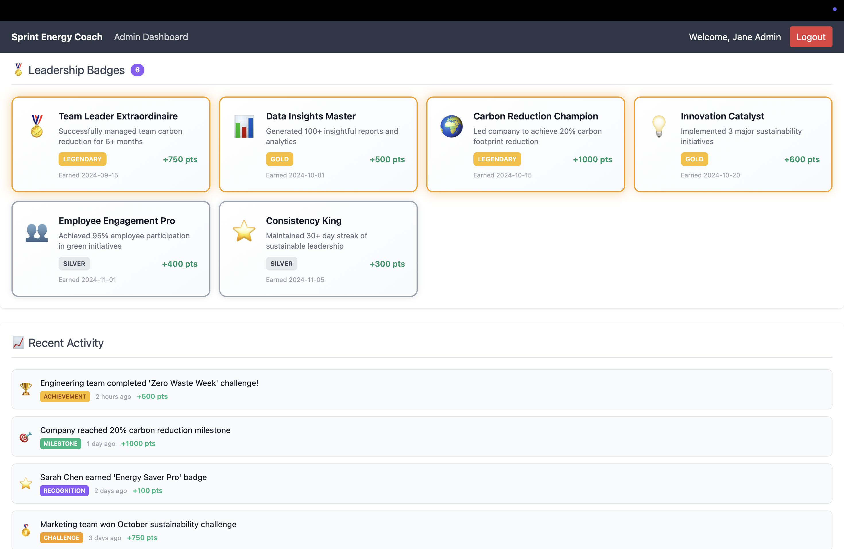The width and height of the screenshot is (844, 549).
Task: Click the bar chart icon on Data Insights Master
Action: (244, 126)
